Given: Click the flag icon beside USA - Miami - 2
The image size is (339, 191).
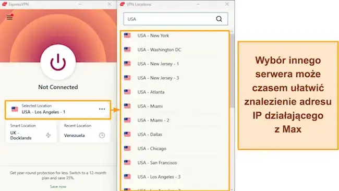Looking at the screenshot, I should click(x=127, y=120).
